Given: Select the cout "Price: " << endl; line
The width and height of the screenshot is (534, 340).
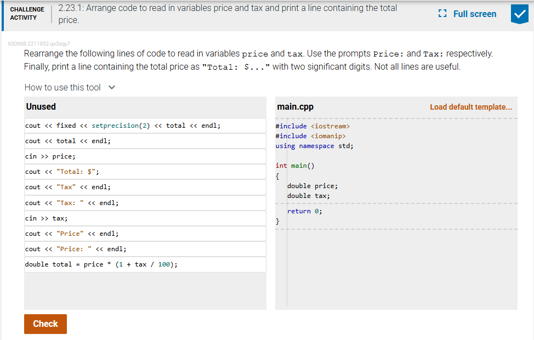Looking at the screenshot, I should pos(145,249).
